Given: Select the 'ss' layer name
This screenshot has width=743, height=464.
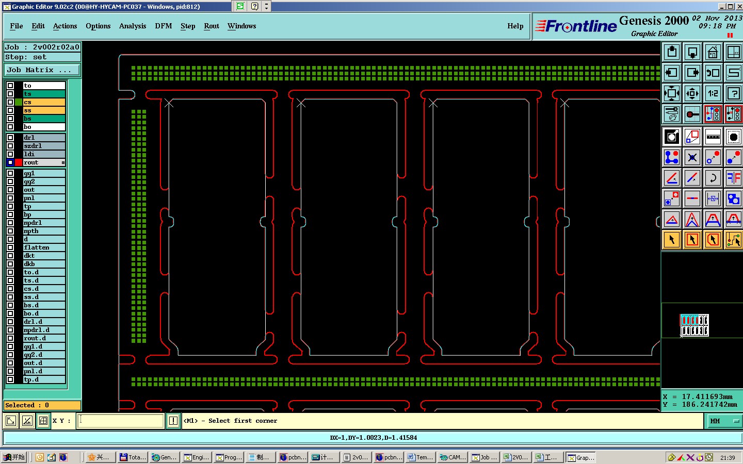Looking at the screenshot, I should point(44,110).
